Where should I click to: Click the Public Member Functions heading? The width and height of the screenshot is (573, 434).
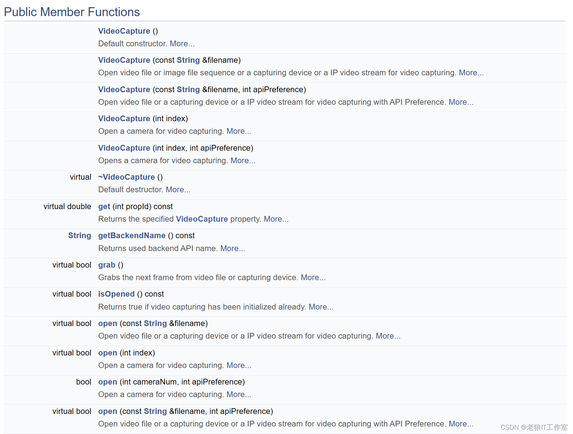(x=72, y=12)
